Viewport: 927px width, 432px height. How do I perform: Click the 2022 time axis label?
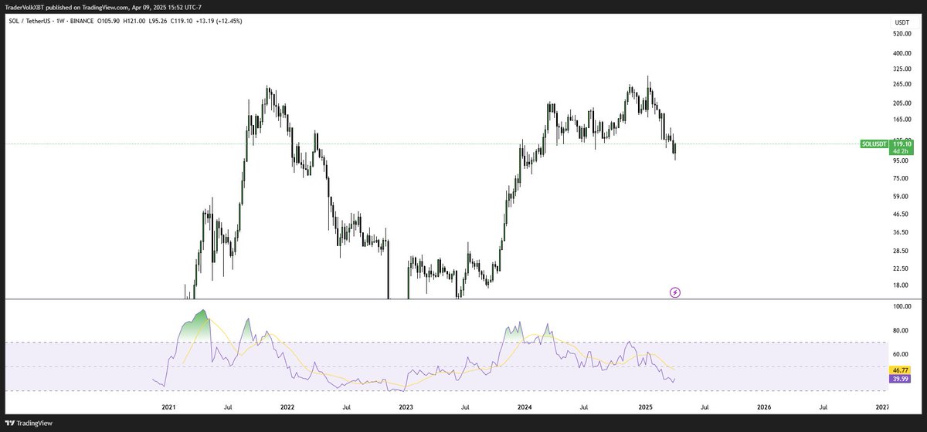pyautogui.click(x=287, y=406)
